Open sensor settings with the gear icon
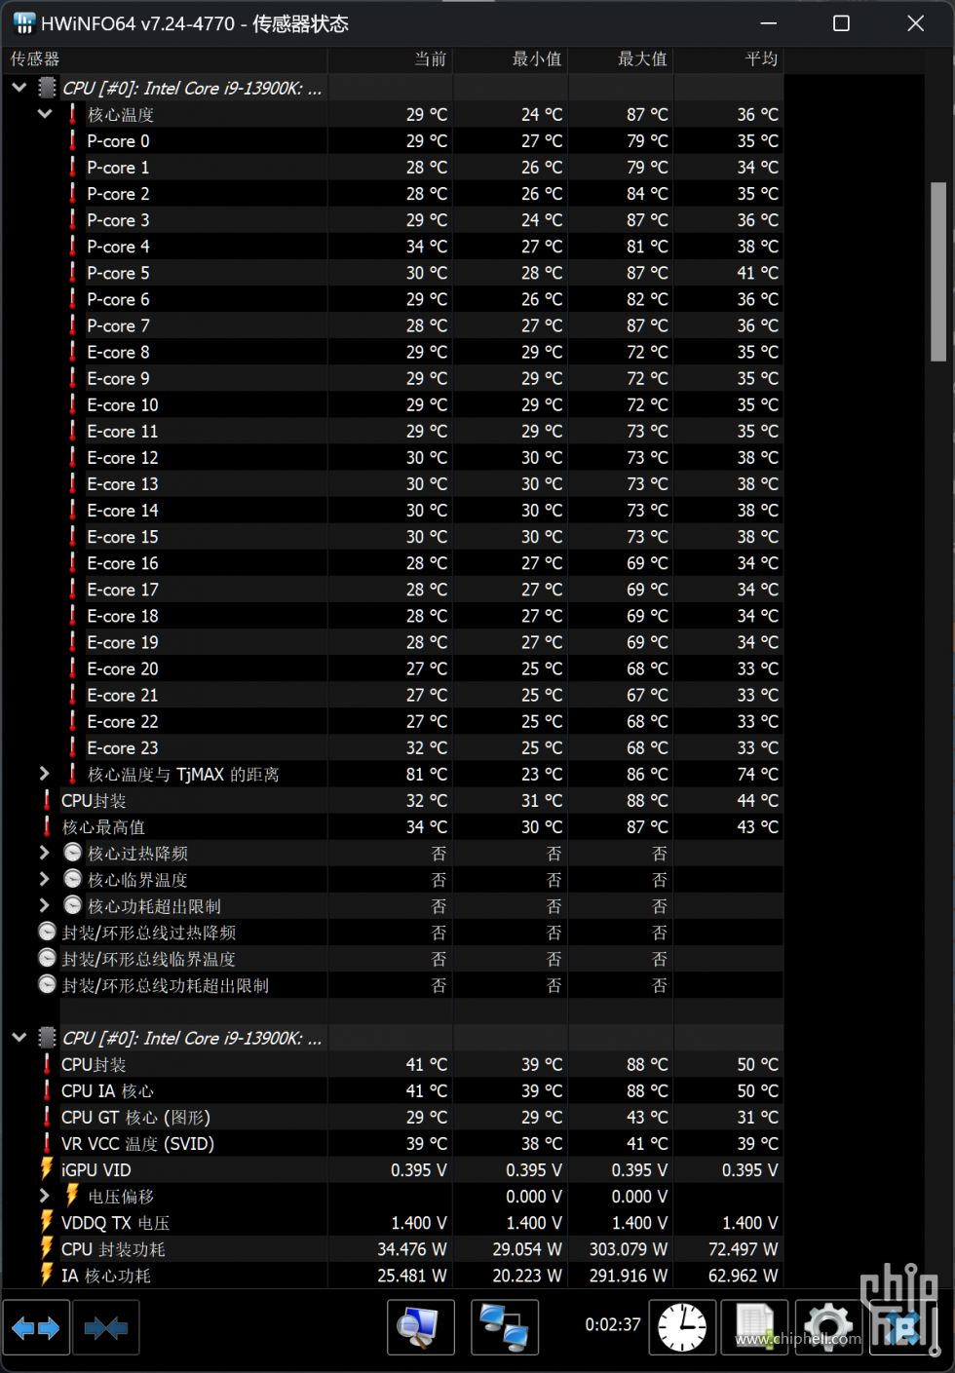955x1373 pixels. (828, 1327)
